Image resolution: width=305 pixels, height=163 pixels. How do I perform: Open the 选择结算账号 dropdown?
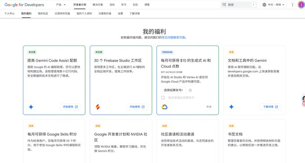(173, 90)
